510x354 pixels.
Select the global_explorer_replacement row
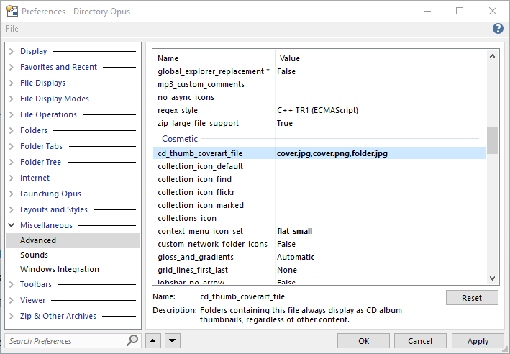[x=319, y=71]
